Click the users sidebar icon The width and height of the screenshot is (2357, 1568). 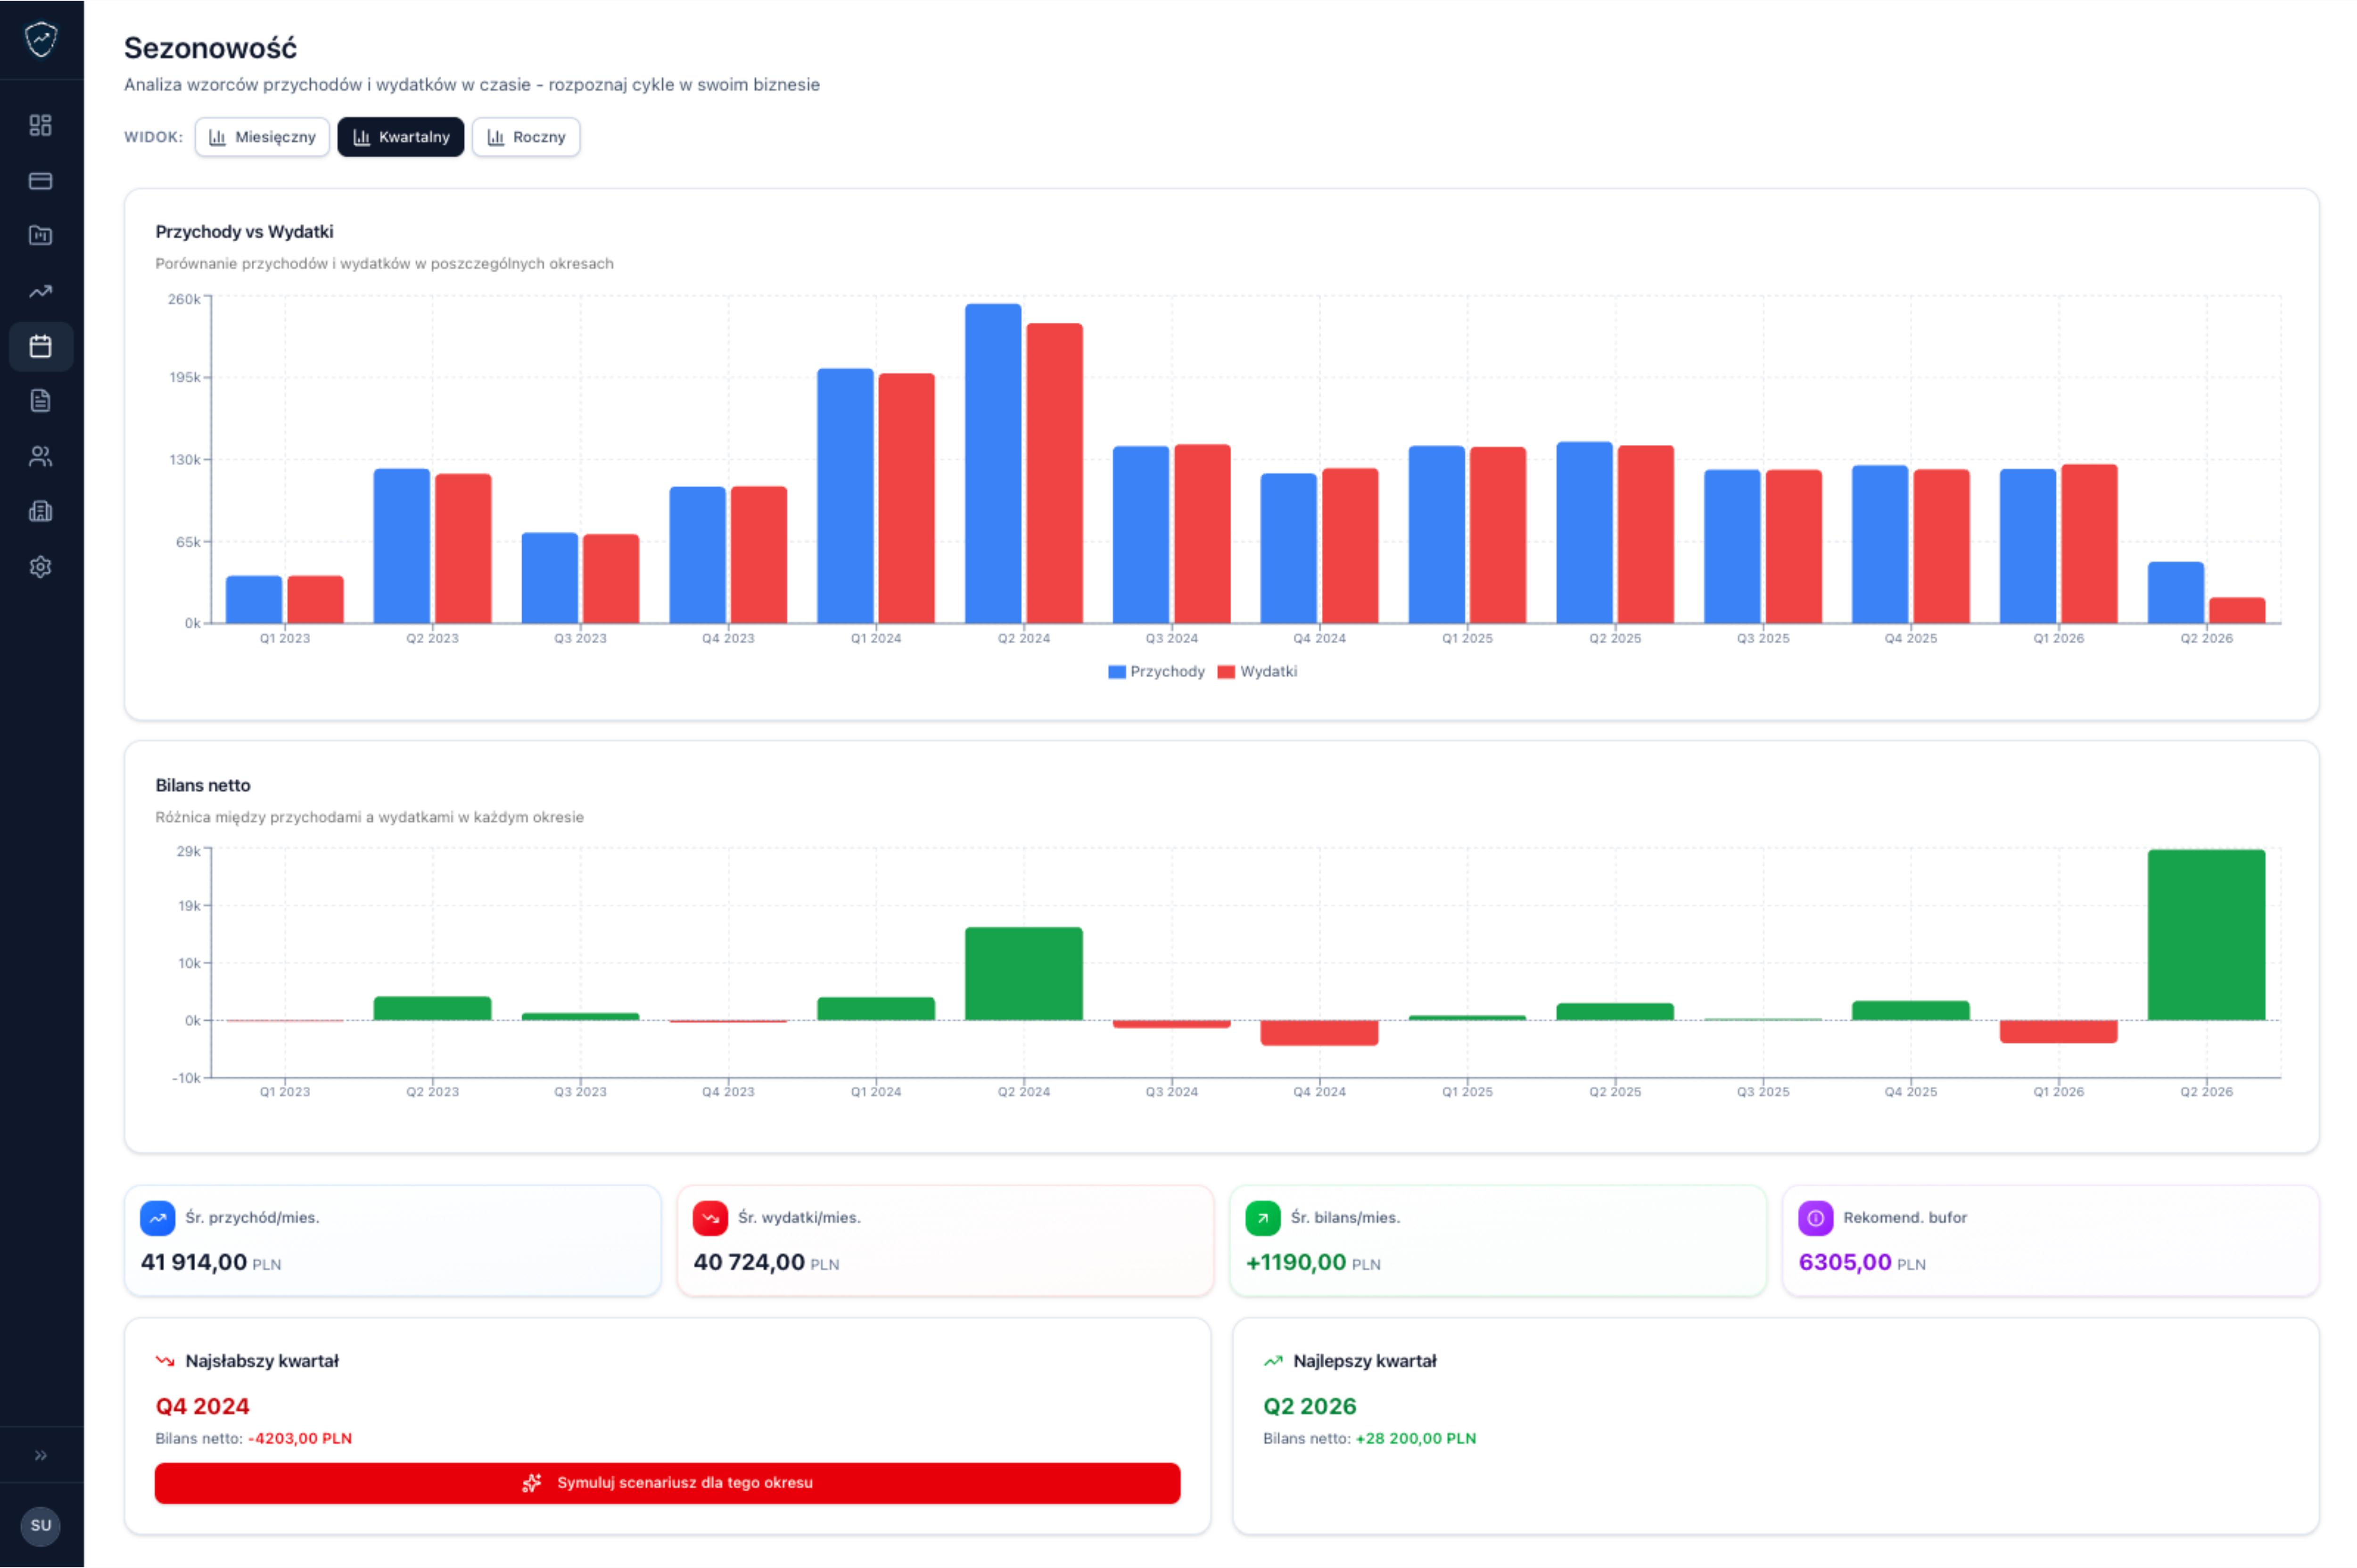click(40, 457)
